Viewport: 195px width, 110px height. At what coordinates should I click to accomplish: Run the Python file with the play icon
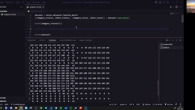[171, 7]
